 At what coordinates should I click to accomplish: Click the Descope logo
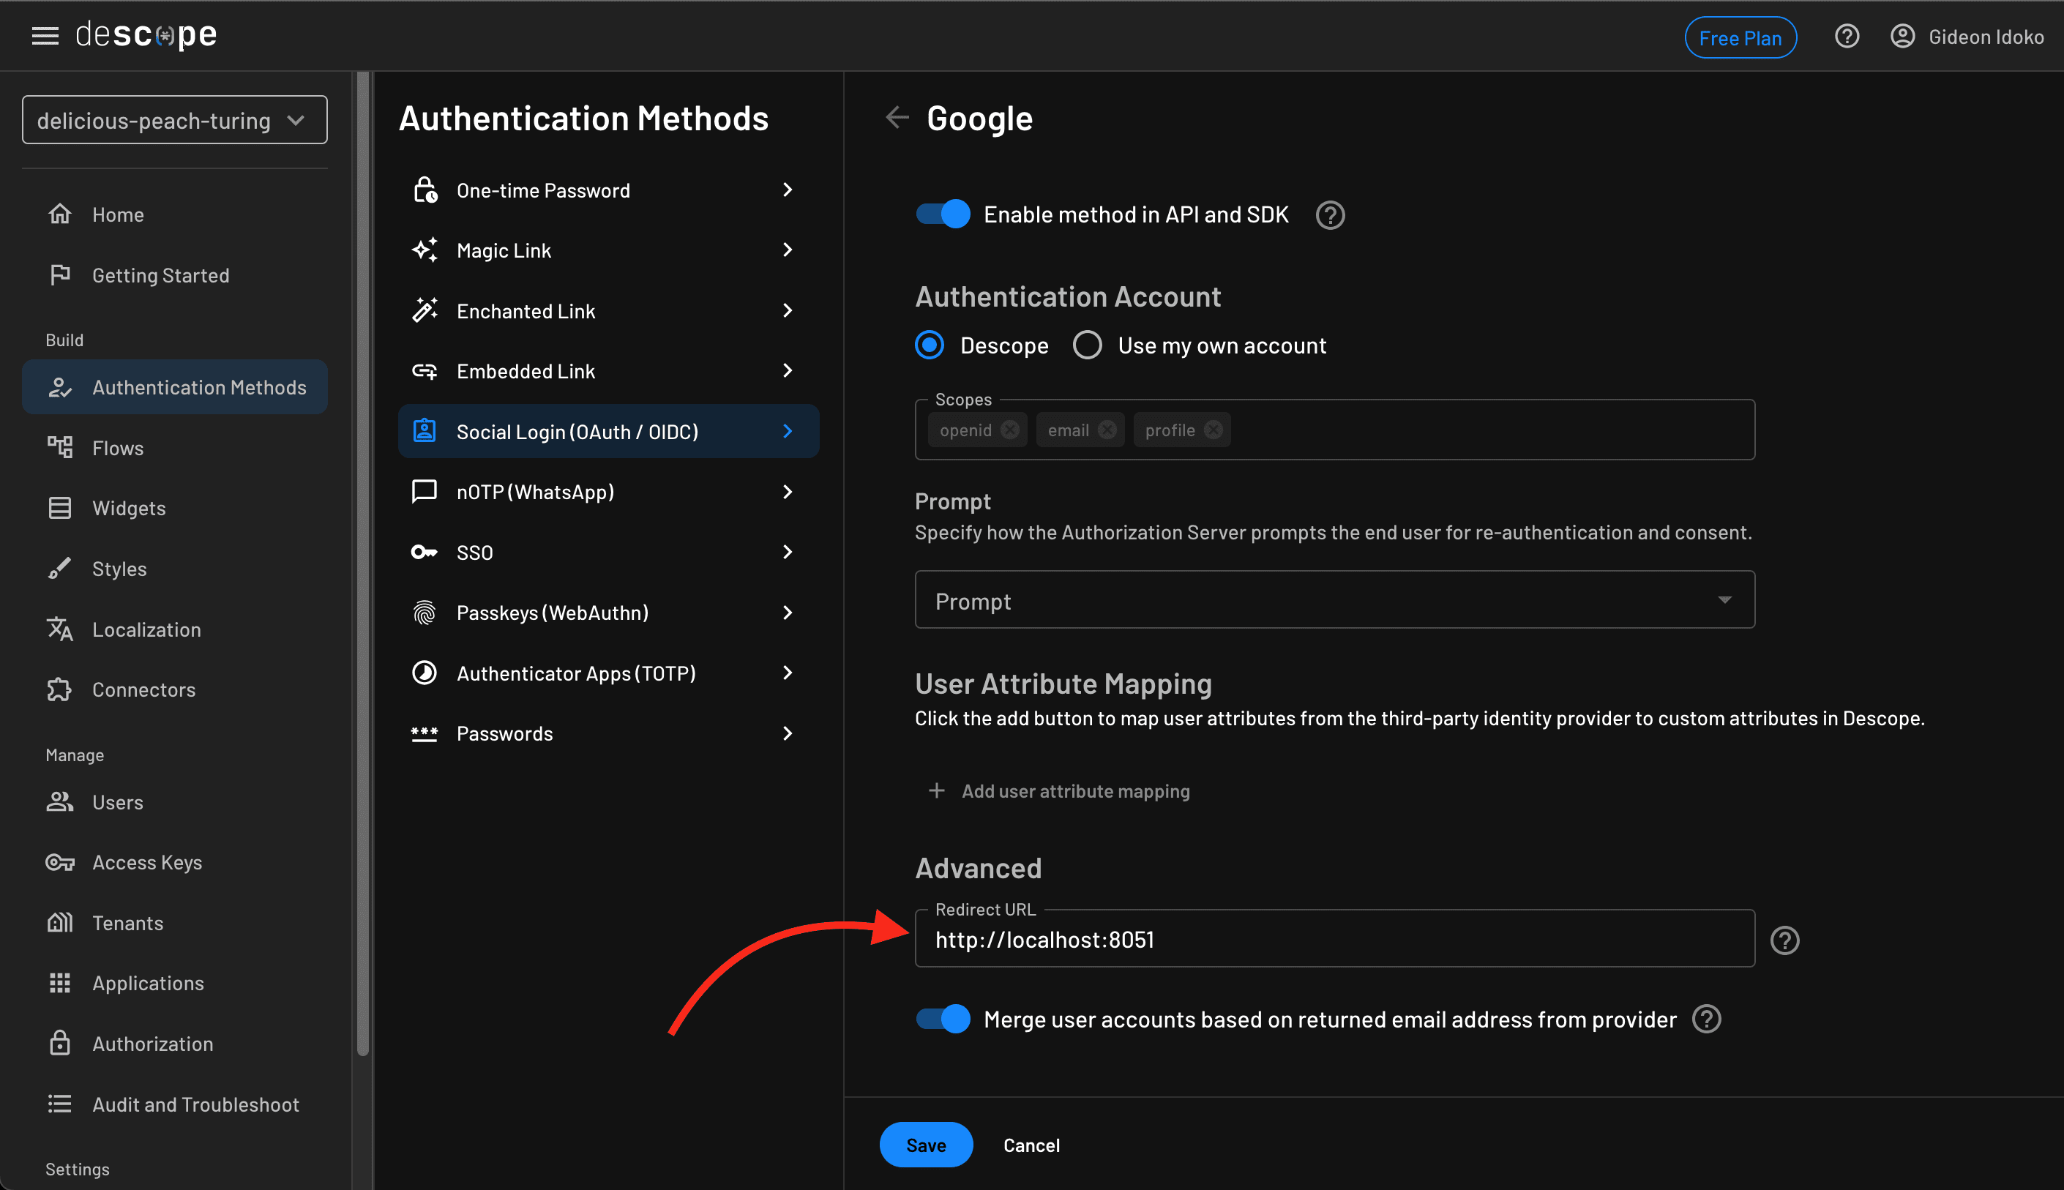click(146, 34)
